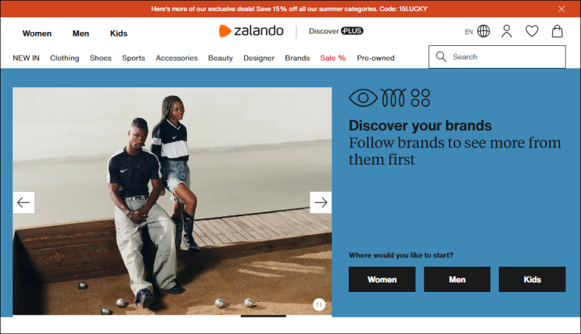
Task: Click the Discover PLUS link
Action: pyautogui.click(x=336, y=31)
